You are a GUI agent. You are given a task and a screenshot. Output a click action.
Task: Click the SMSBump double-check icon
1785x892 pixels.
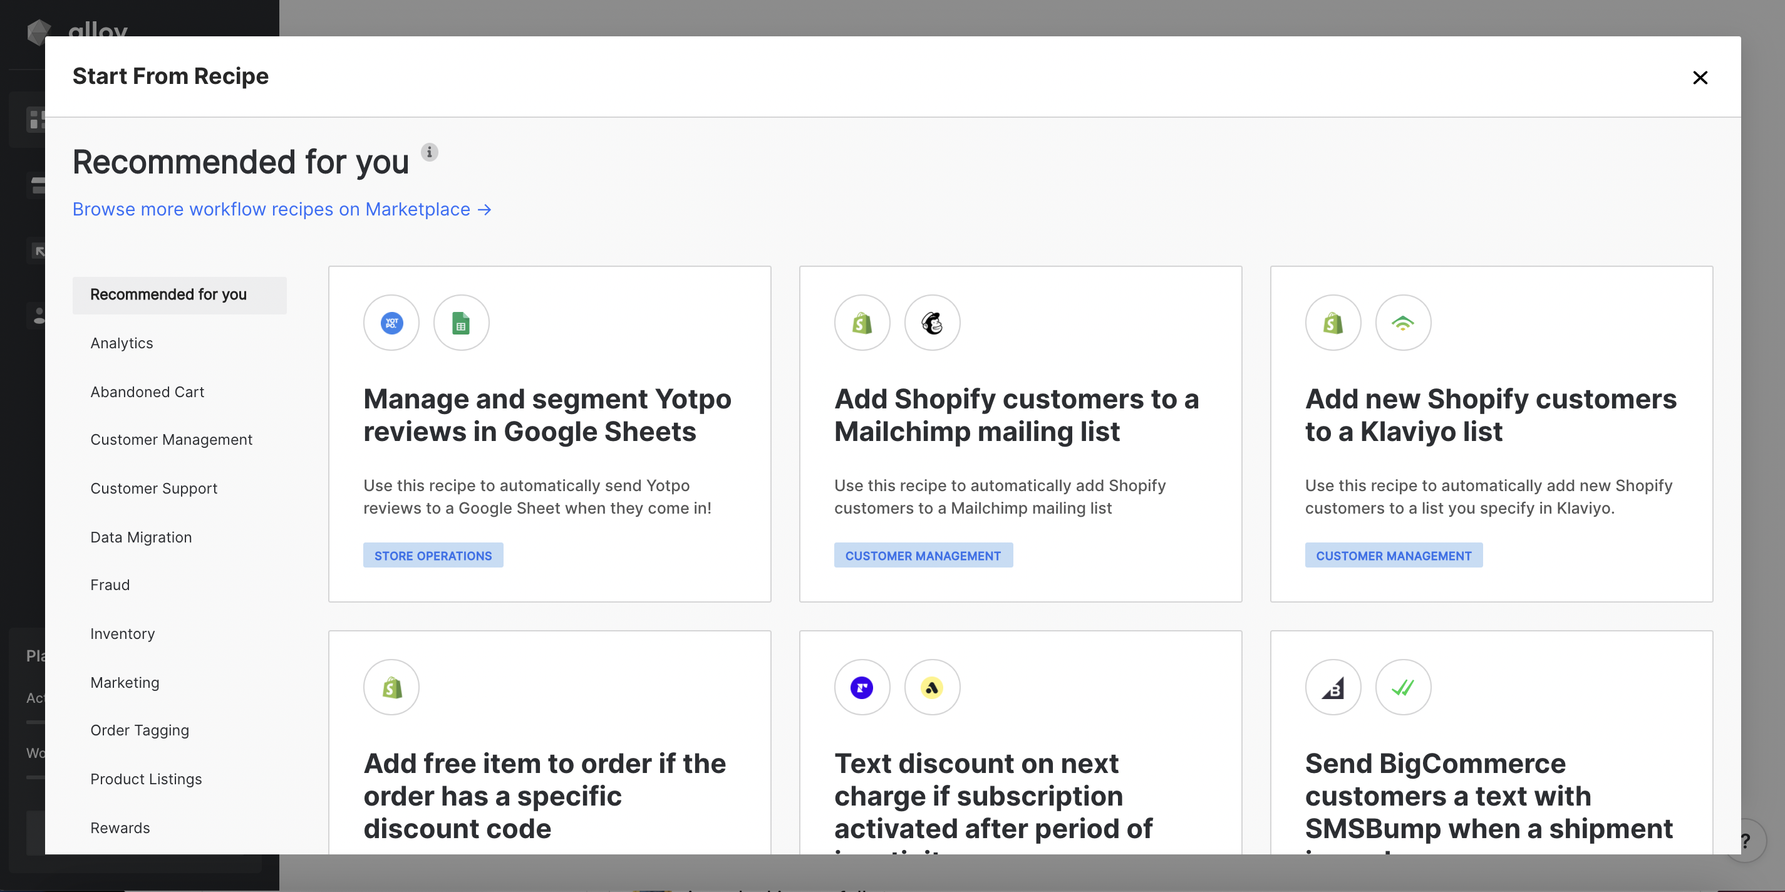tap(1402, 688)
